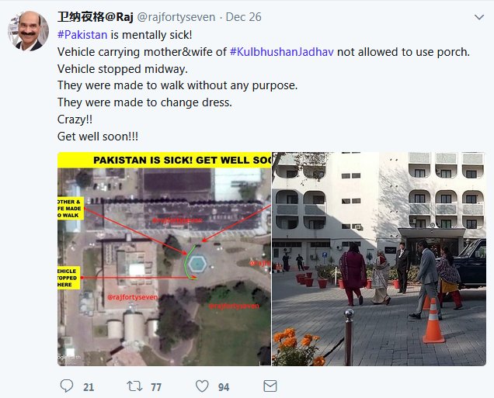Click the reply speech bubble icon
This screenshot has width=494, height=398.
point(67,386)
